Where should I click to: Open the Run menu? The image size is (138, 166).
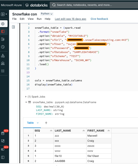click(39, 19)
